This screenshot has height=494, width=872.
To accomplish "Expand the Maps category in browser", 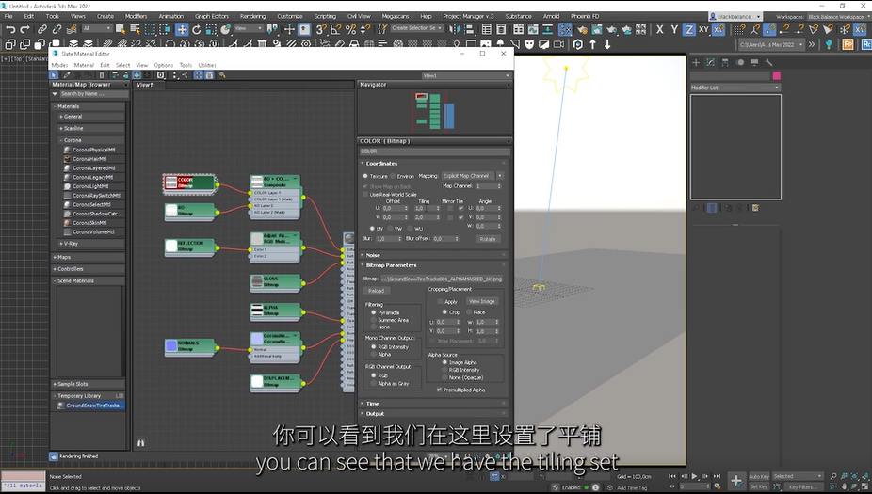I will (x=88, y=257).
